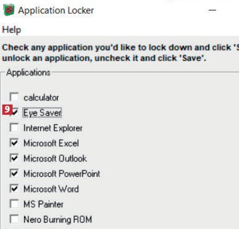Clear the Microsoft Word checkbox
The width and height of the screenshot is (239, 229).
coord(14,188)
